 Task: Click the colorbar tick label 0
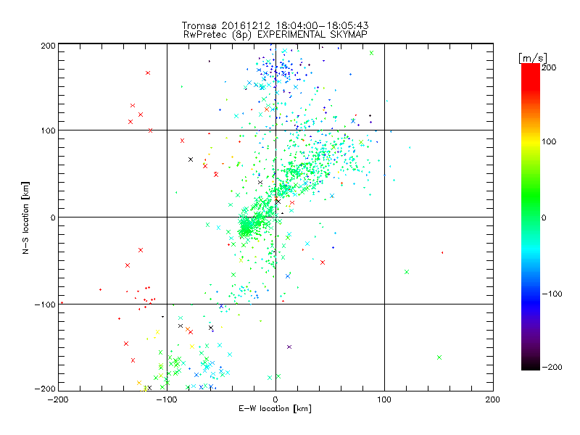click(544, 218)
